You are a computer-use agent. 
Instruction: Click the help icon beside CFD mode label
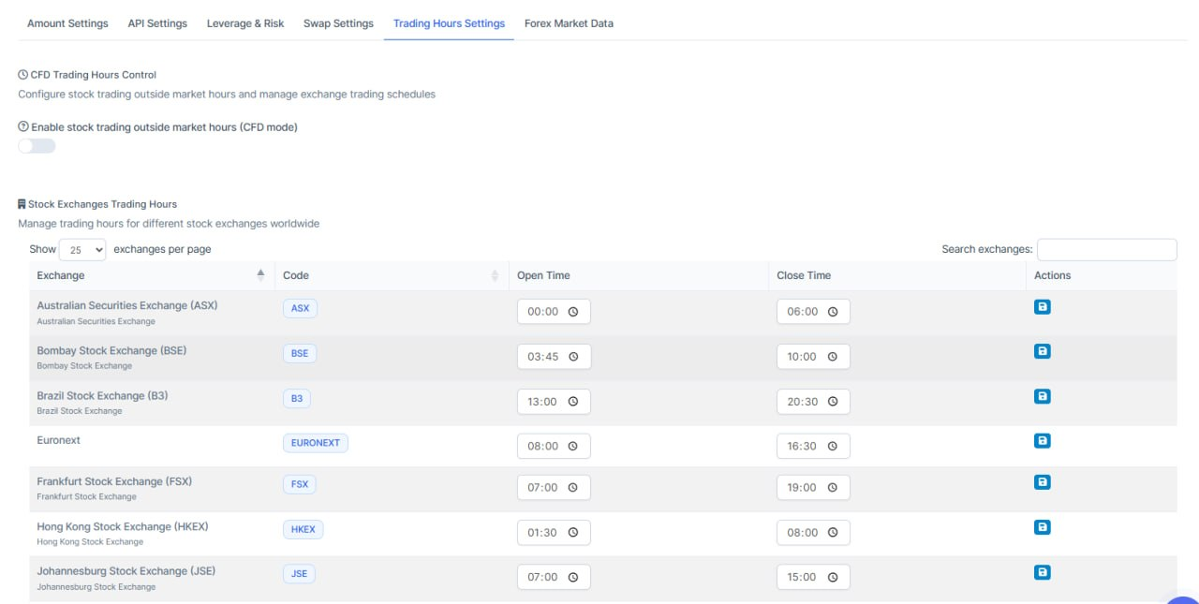coord(23,127)
